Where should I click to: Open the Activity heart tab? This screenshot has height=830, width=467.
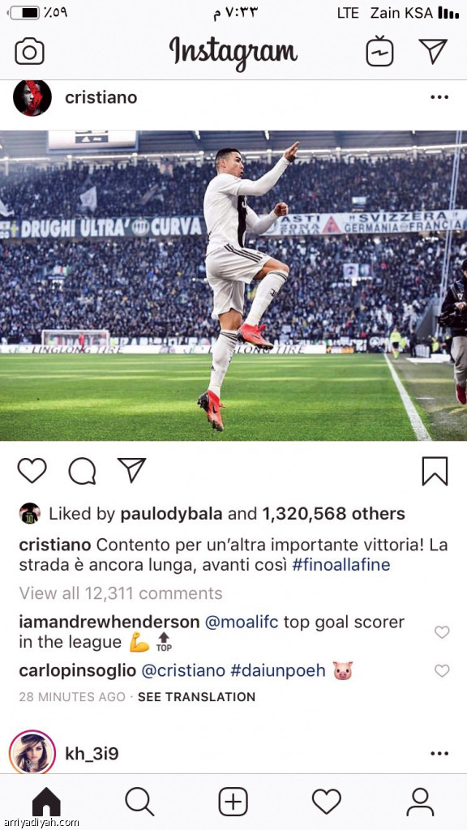point(326,802)
